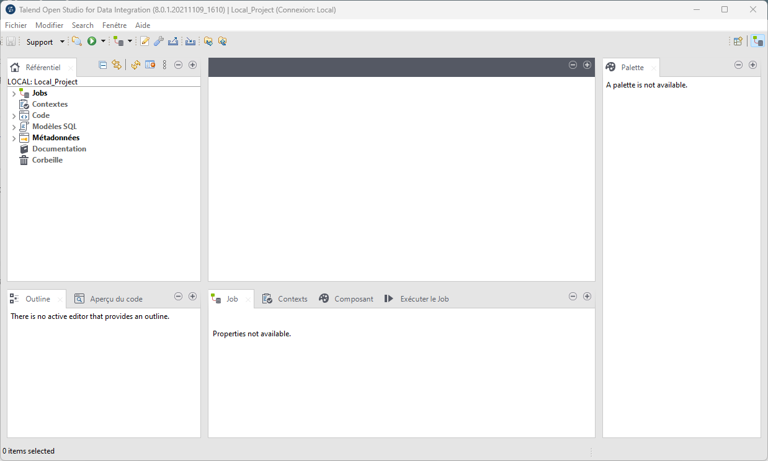Switch to the Aperçu du code tab

(109, 299)
